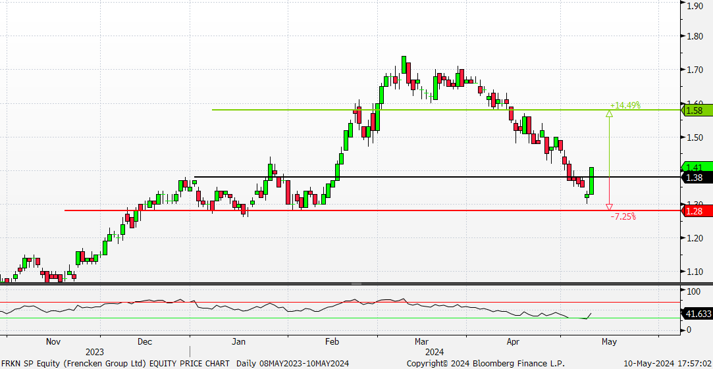Screen dimensions: 713x369
Task: Click the Mar label on the time axis
Action: [422, 342]
